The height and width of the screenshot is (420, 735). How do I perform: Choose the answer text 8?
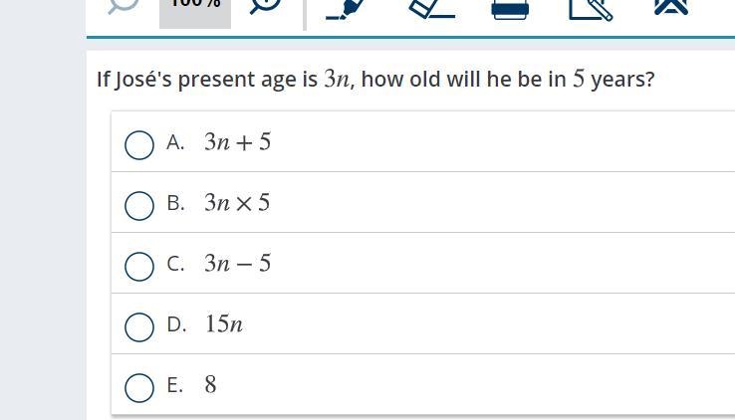(x=210, y=384)
